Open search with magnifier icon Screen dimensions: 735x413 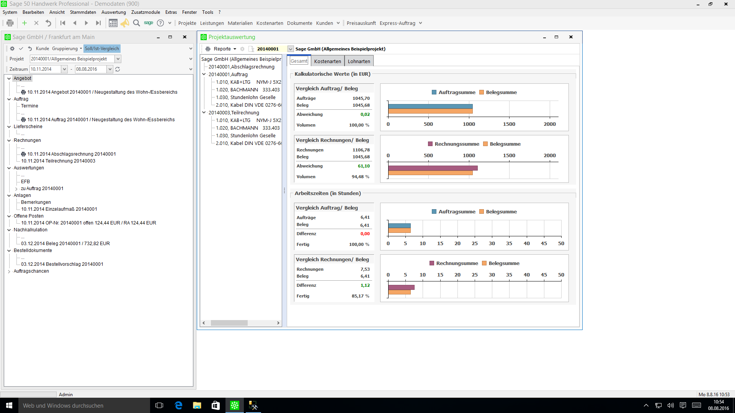click(136, 23)
